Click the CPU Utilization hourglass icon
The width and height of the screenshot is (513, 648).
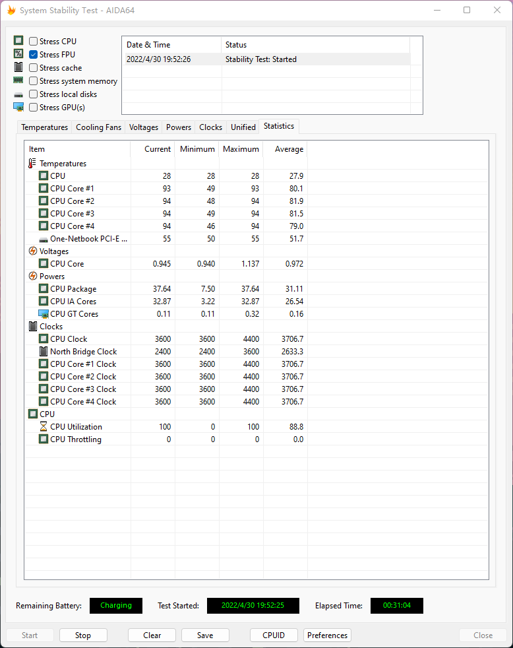(x=44, y=426)
